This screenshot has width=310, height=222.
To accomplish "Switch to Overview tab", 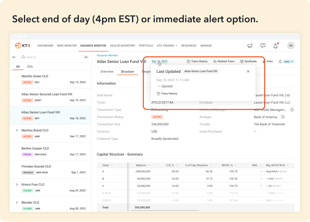I will click(x=107, y=71).
